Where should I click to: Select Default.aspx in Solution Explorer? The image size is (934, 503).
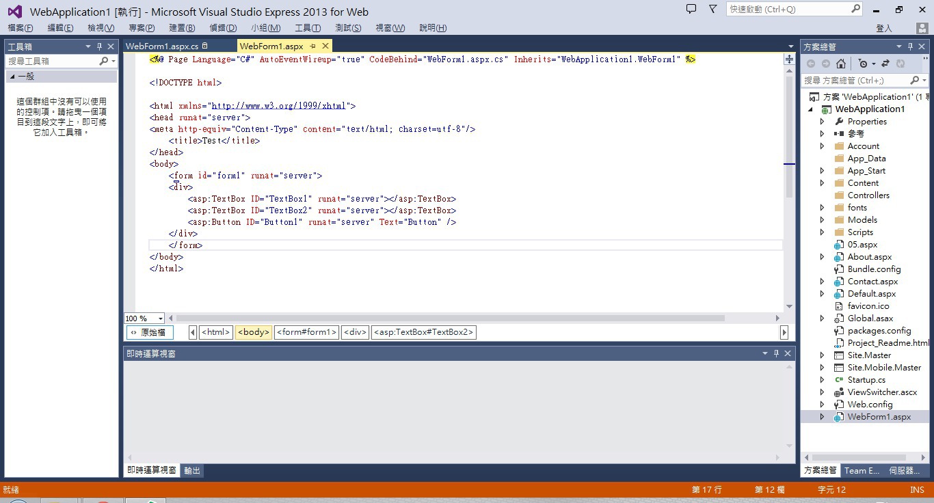click(872, 294)
